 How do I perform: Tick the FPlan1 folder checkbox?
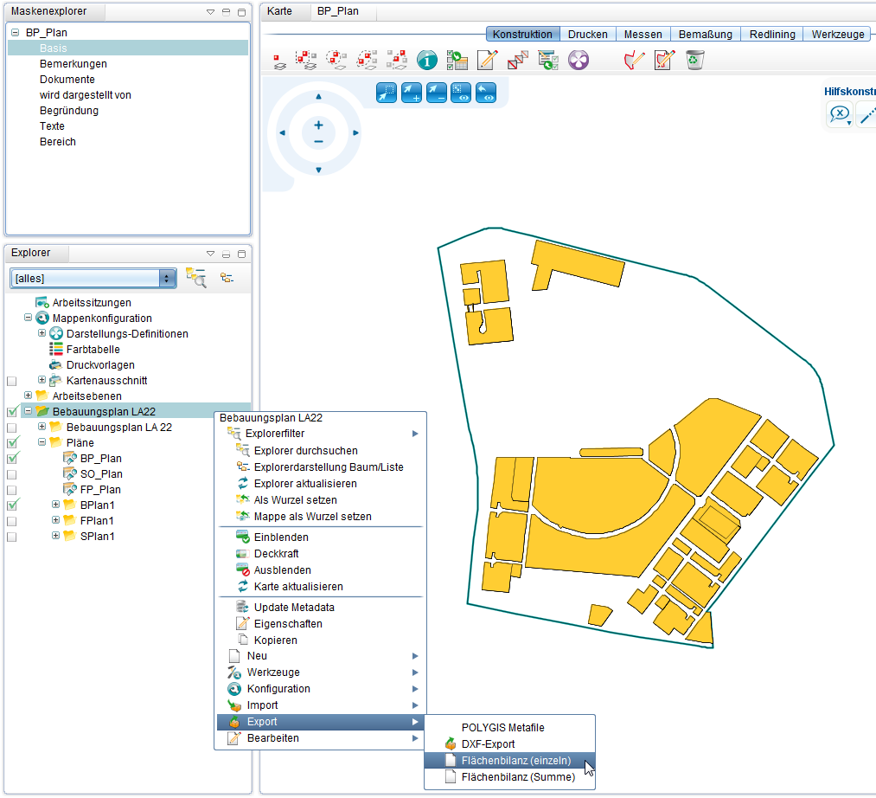point(12,521)
